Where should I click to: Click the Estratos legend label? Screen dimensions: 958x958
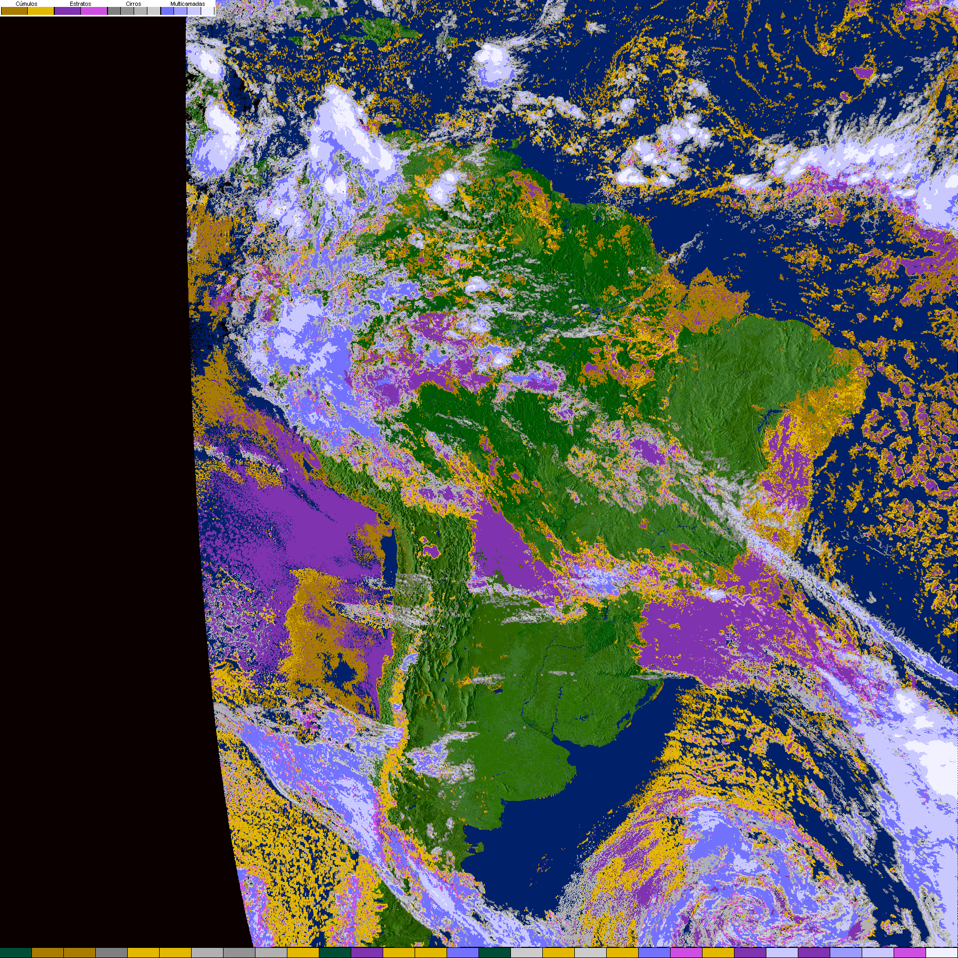[x=80, y=4]
